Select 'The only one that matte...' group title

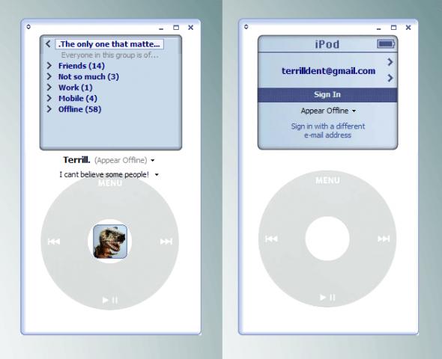(109, 44)
